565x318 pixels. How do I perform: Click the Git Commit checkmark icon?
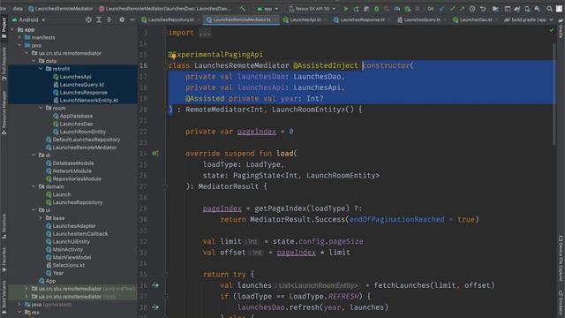452,8
